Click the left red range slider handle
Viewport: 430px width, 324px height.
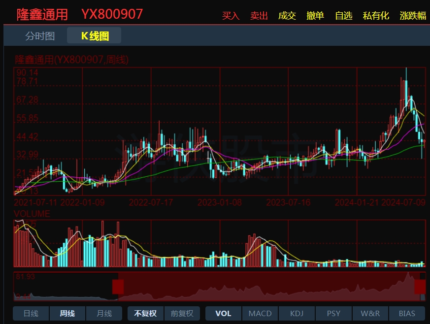click(x=118, y=287)
